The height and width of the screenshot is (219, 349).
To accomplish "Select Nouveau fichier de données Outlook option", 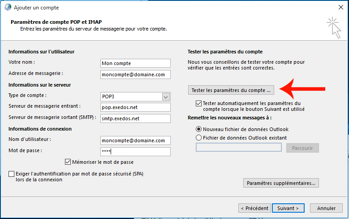I will (199, 129).
